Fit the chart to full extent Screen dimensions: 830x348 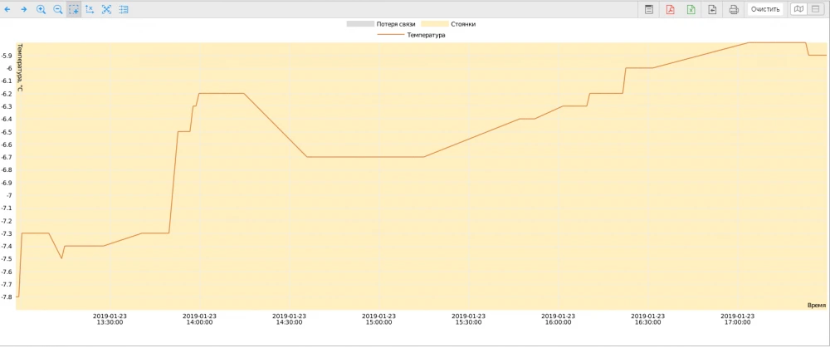[x=106, y=9]
